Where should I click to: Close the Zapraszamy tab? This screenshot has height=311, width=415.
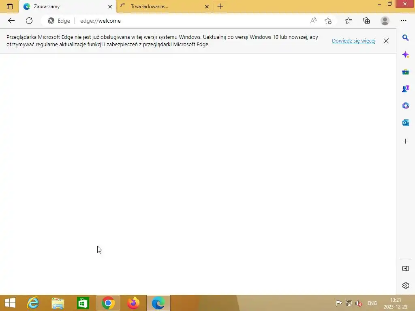click(x=110, y=6)
